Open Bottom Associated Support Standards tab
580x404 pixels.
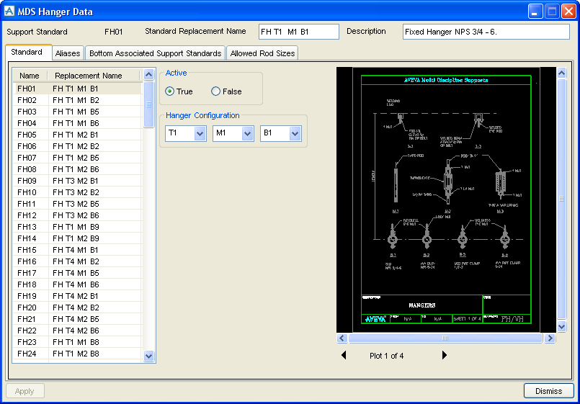coord(156,53)
